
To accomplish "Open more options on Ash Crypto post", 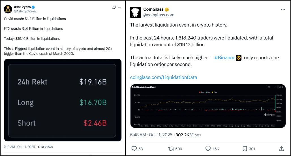I will pyautogui.click(x=120, y=7).
